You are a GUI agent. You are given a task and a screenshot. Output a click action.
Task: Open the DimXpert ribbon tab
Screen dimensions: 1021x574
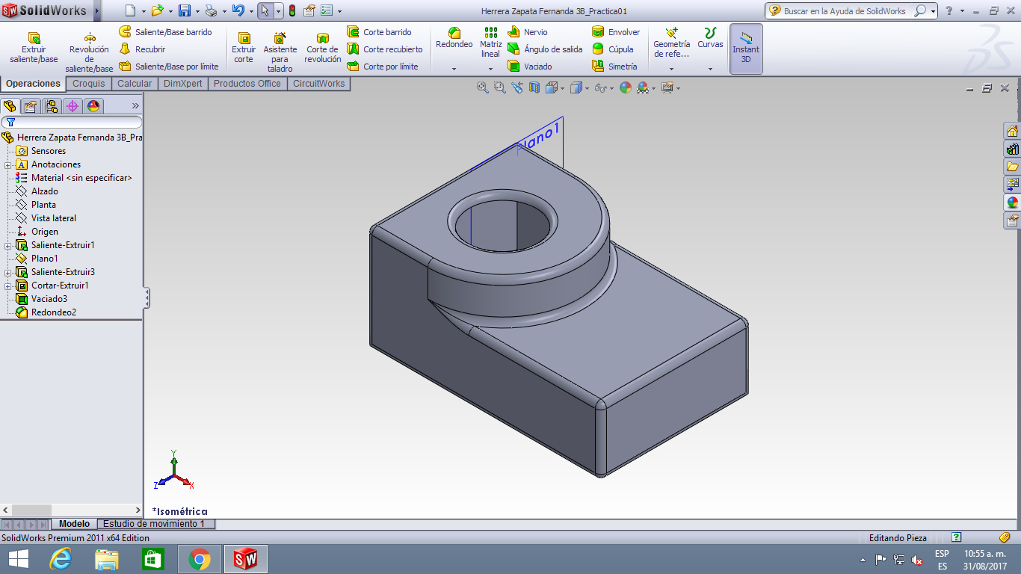click(185, 84)
